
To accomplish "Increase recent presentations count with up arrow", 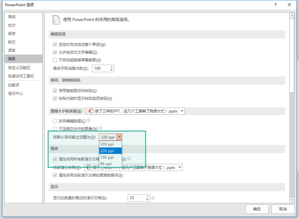I will point(147,196).
